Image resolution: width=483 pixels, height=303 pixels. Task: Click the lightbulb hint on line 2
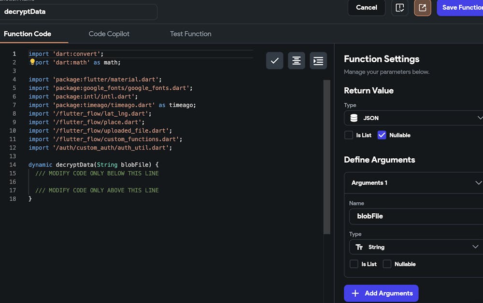tap(32, 62)
